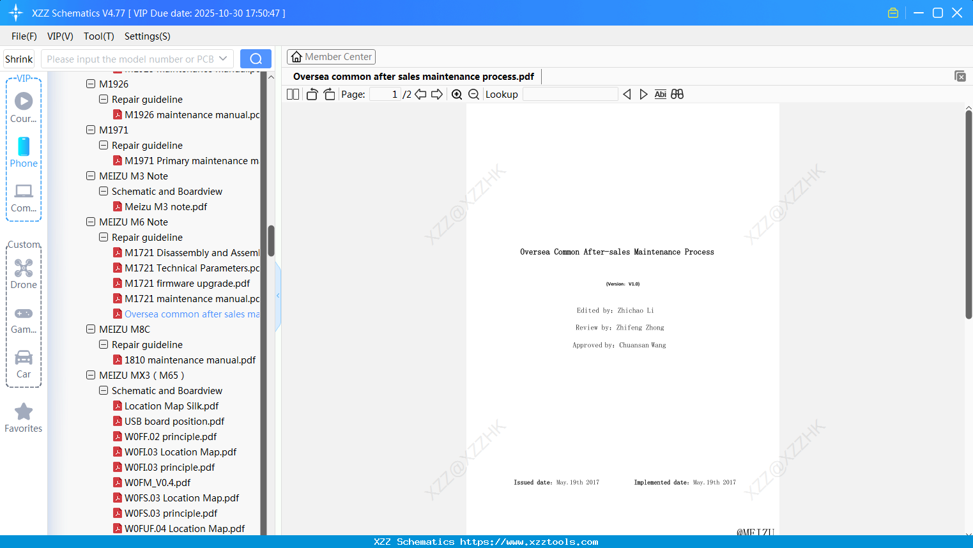Open the Computer category in the sidebar
Viewport: 973px width, 548px height.
24,197
